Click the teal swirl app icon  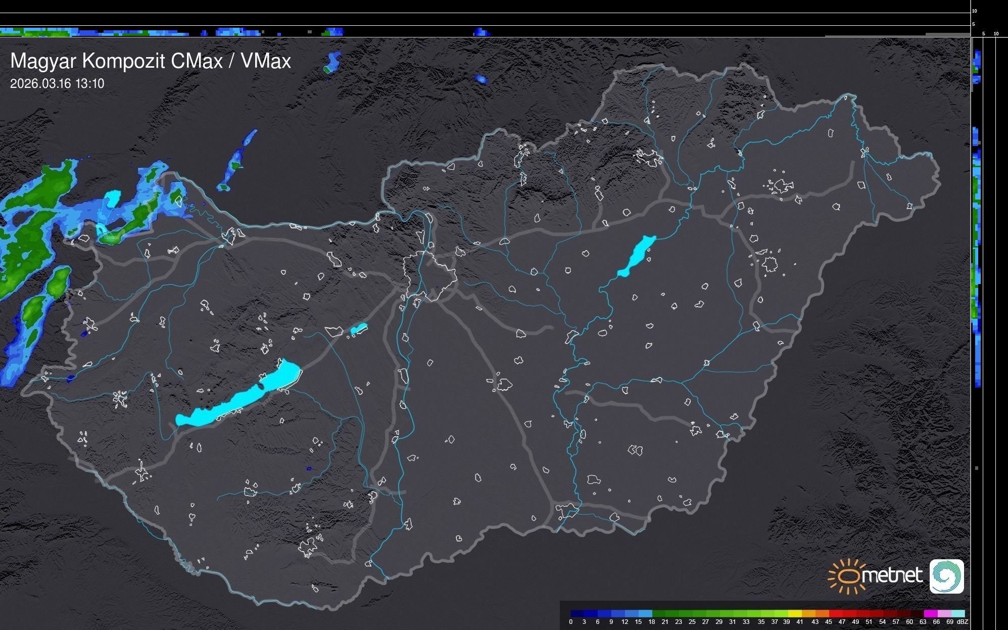(x=946, y=576)
